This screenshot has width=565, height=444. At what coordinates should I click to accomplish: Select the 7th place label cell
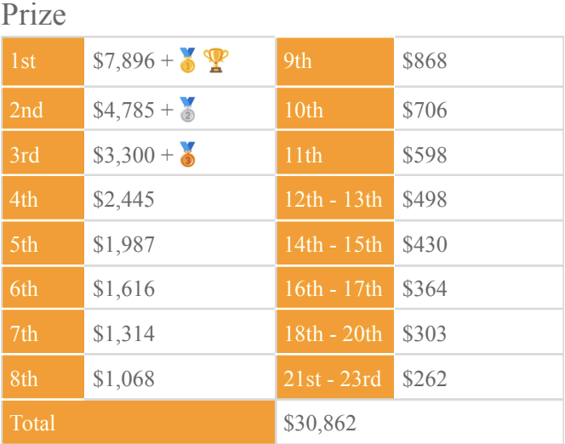pos(43,334)
